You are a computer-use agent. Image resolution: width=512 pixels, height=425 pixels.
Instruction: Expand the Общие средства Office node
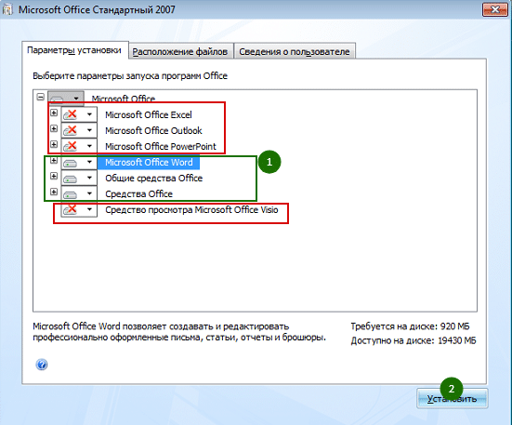(54, 176)
